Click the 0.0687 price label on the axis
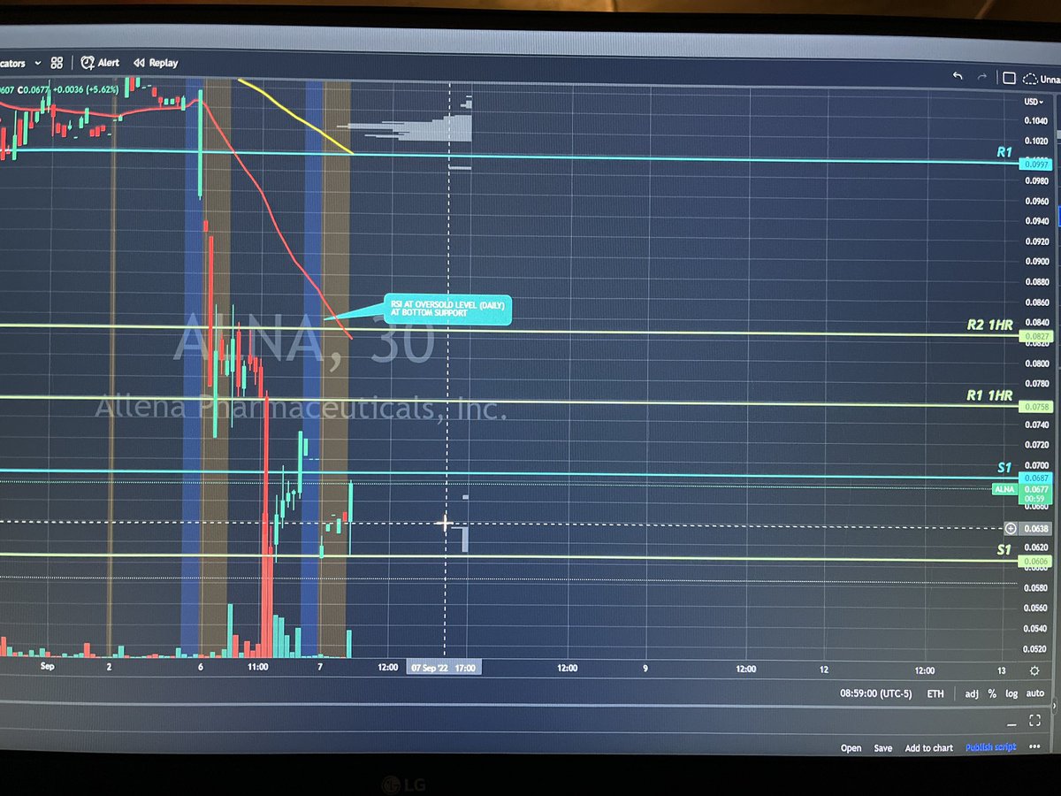 click(1035, 478)
